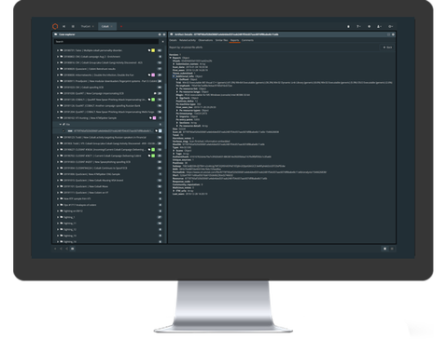Click the yellow tag swatch on first case
This screenshot has height=339, width=448.
pos(153,50)
